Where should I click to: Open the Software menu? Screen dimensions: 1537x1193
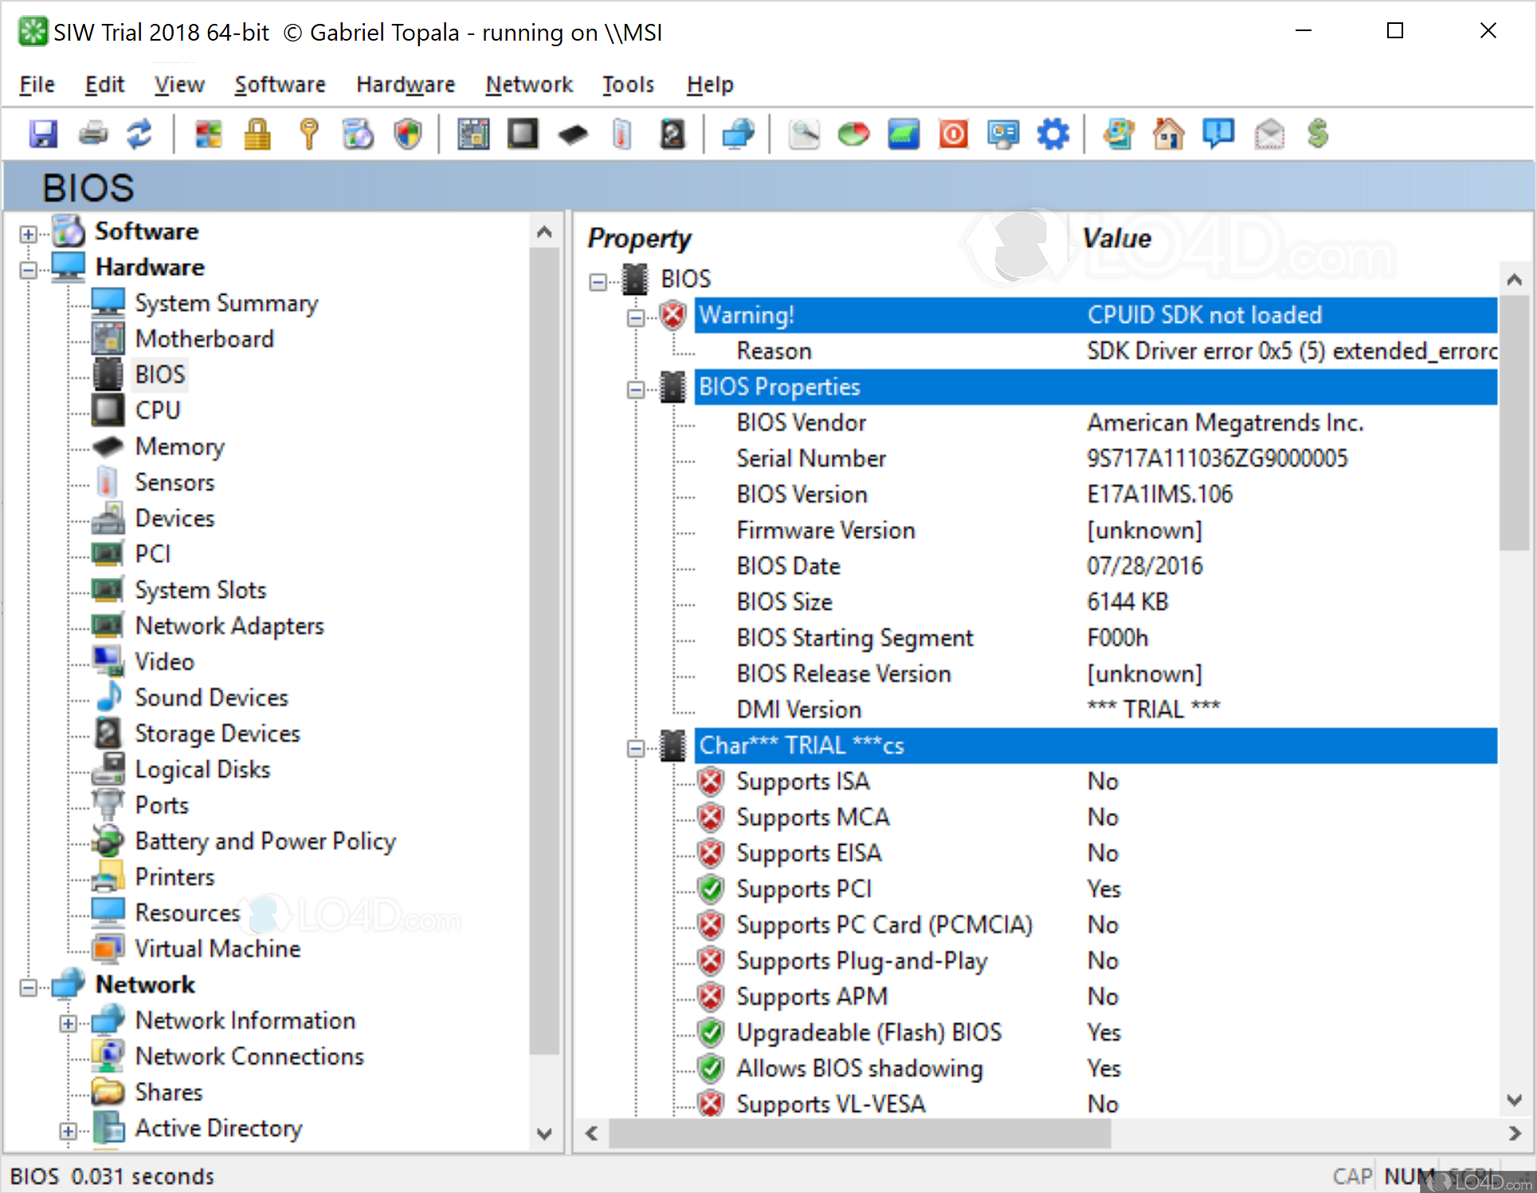pyautogui.click(x=280, y=84)
